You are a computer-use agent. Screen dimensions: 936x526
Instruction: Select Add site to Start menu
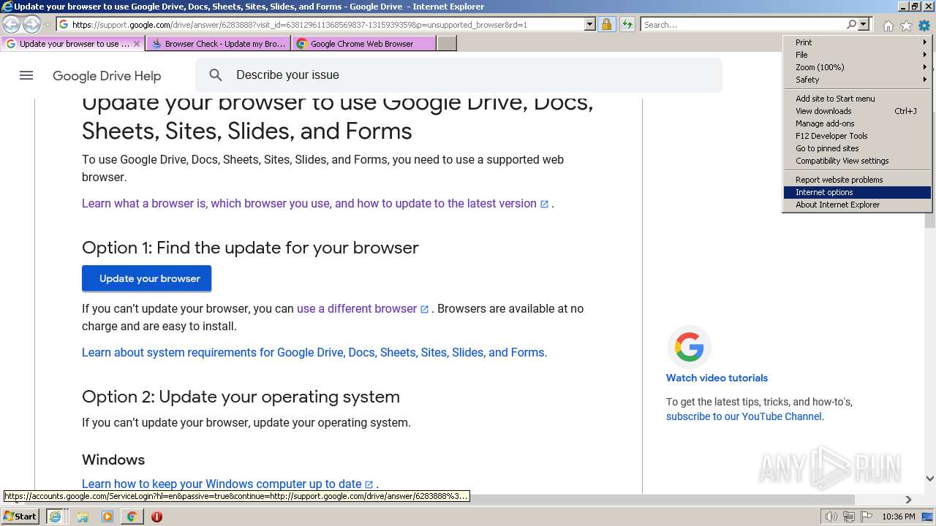(x=857, y=99)
